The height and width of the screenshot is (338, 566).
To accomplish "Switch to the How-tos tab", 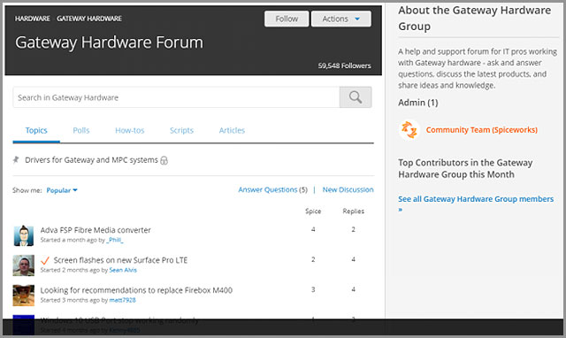I will click(x=130, y=130).
